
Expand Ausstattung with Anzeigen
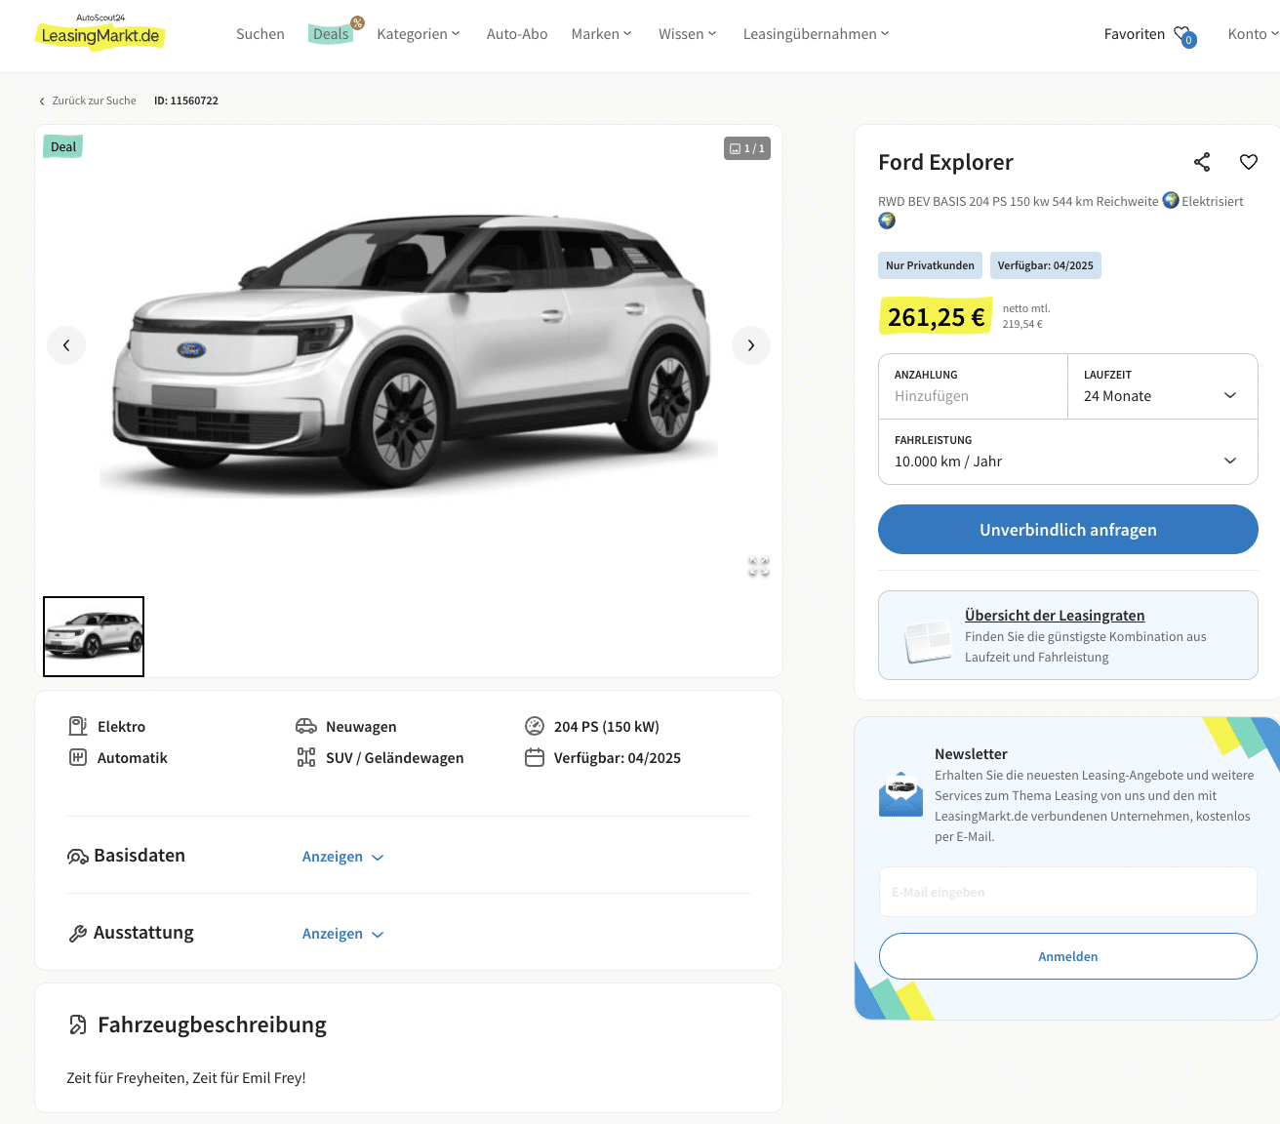[343, 934]
